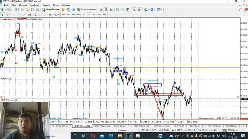Switch to D1 timeframe
This screenshot has height=139, width=248.
click(x=94, y=15)
